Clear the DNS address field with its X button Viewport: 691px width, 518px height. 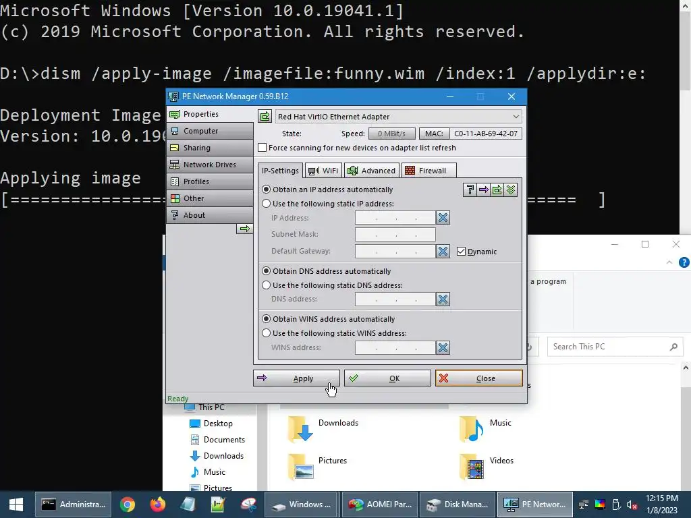point(443,299)
